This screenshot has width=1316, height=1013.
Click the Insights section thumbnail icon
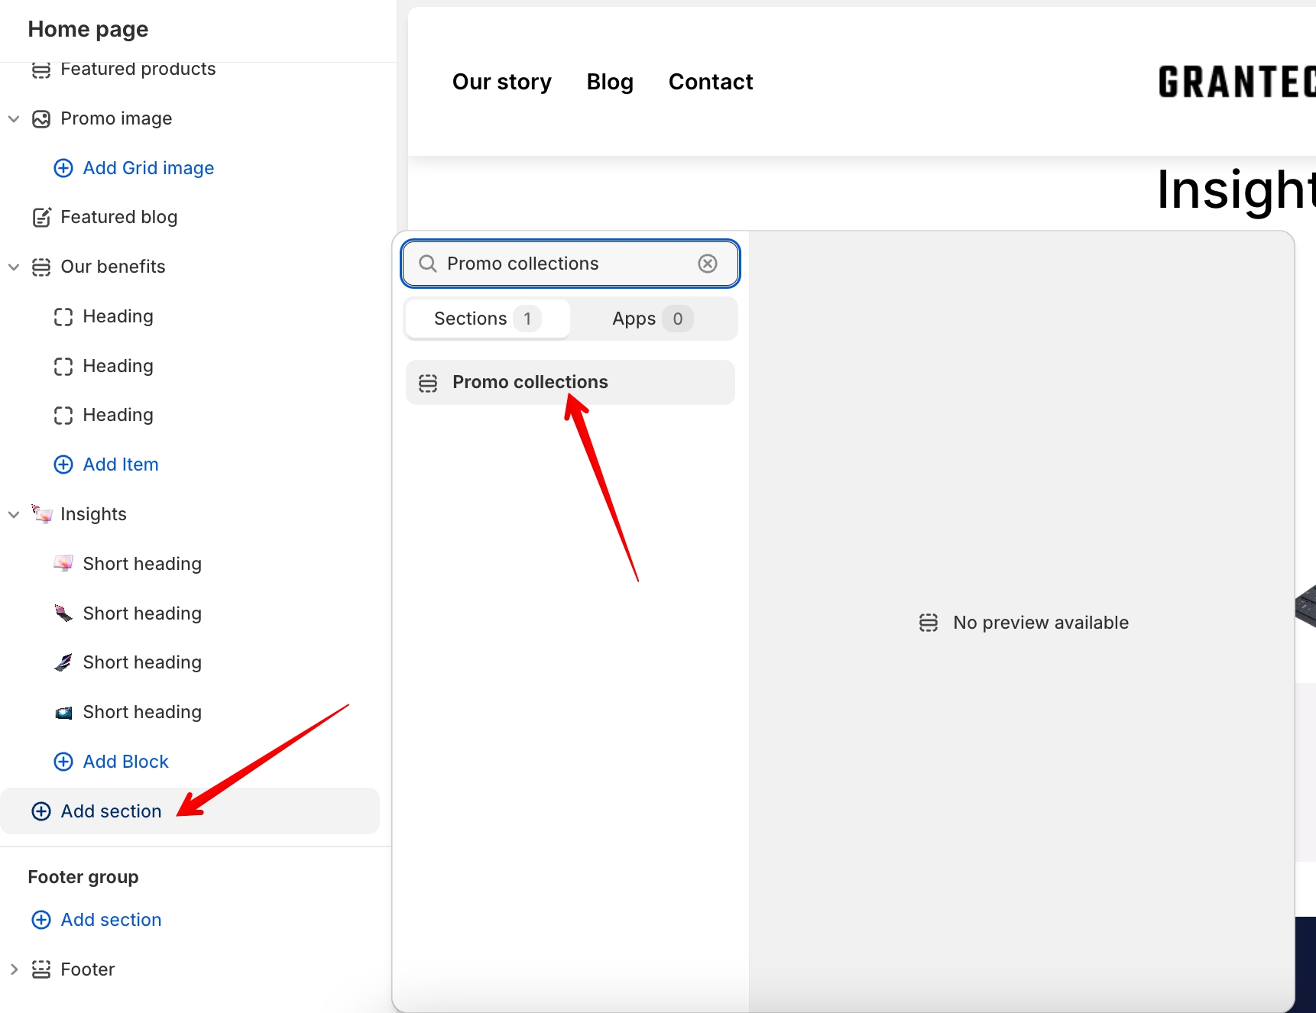coord(42,514)
